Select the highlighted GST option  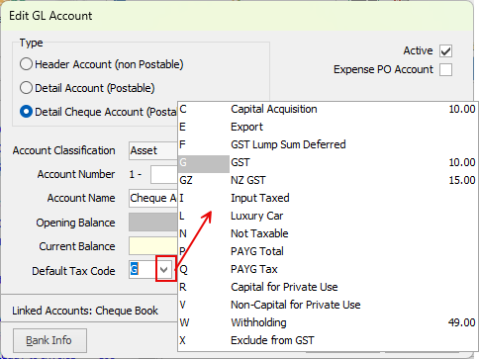[x=328, y=162]
